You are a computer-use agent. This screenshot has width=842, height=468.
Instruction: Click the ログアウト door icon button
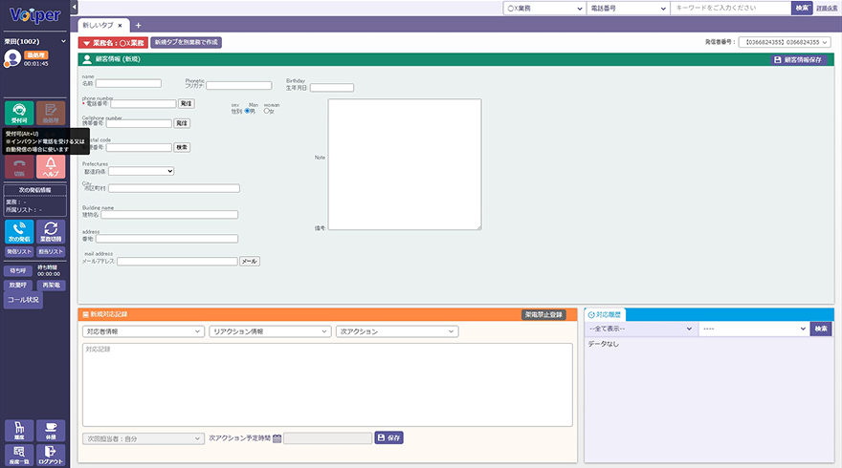[51, 455]
